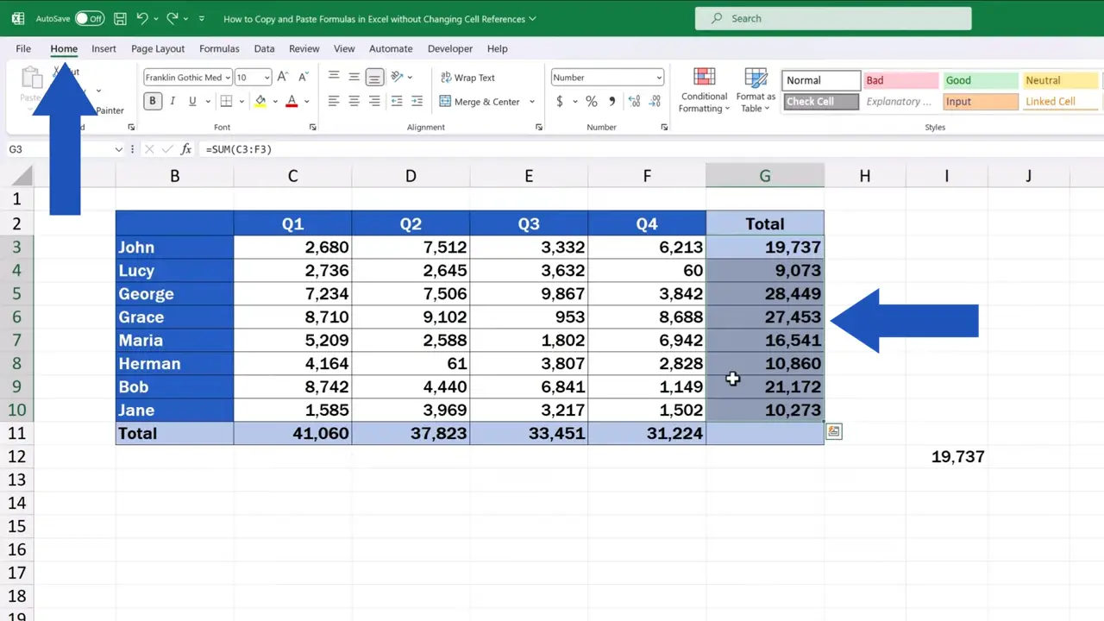
Task: Open Conditional Formatting button
Action: (704, 91)
